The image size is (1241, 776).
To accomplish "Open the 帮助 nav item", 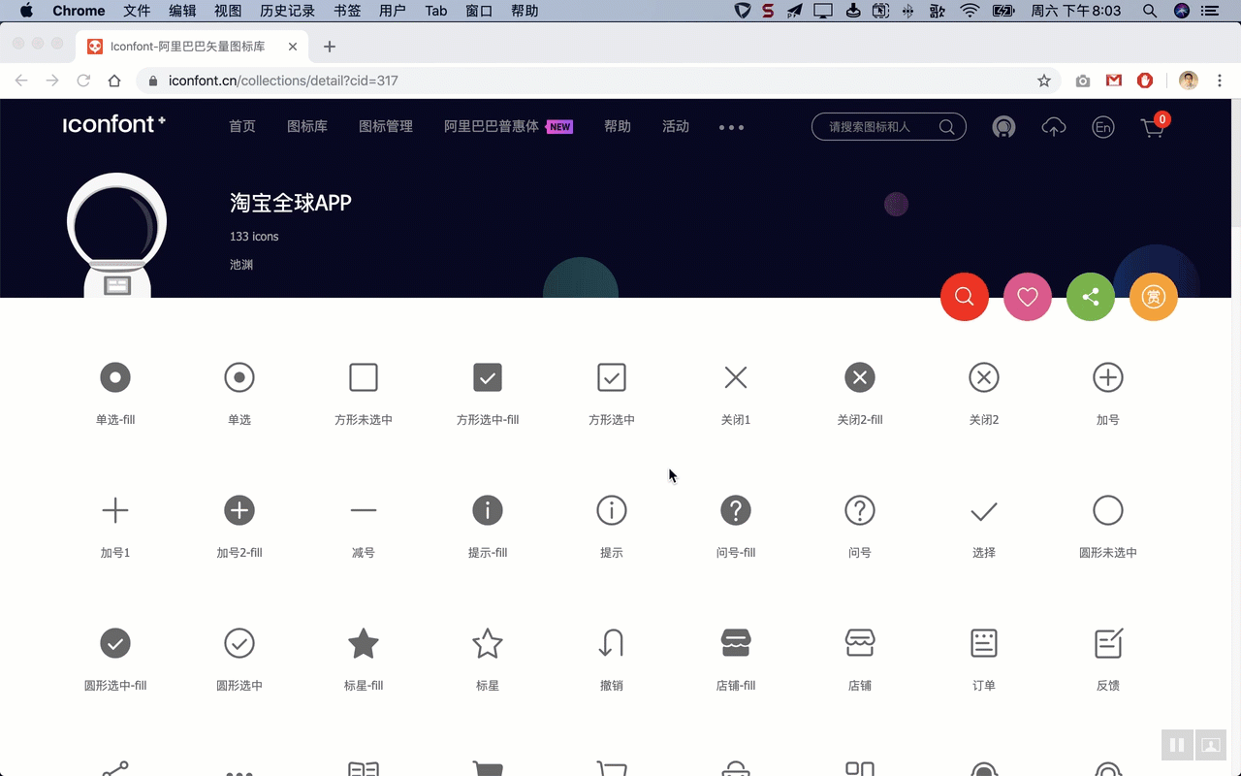I will pyautogui.click(x=618, y=126).
